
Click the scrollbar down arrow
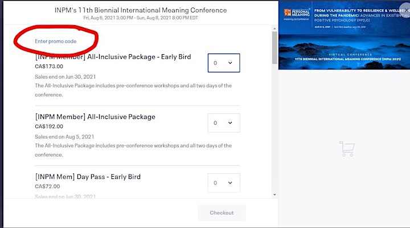(274, 194)
